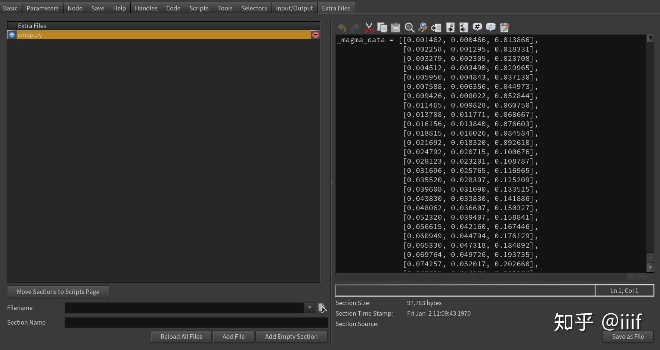
Task: Open Find with the magnifying glass icon
Action: coord(409,27)
